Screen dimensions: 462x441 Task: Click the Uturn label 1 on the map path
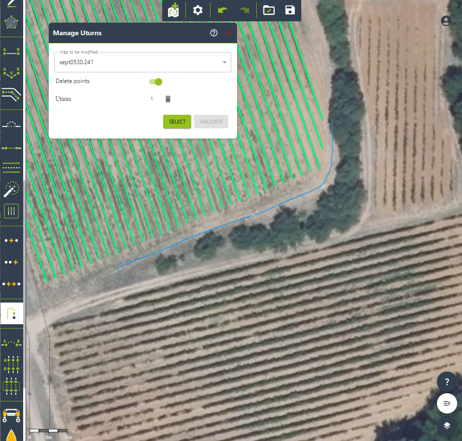point(252,215)
